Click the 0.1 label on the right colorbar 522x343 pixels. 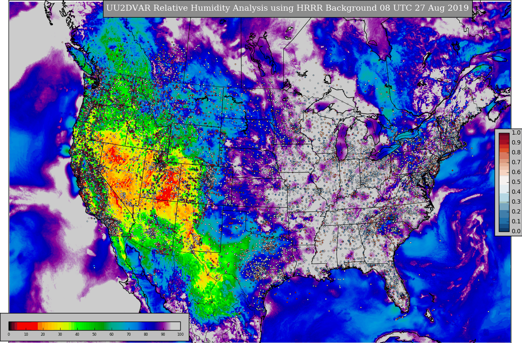[x=516, y=222]
